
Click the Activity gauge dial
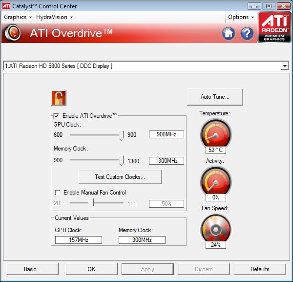pos(216,181)
